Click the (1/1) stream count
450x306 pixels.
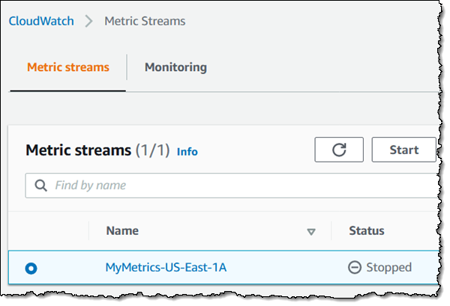[x=152, y=150]
